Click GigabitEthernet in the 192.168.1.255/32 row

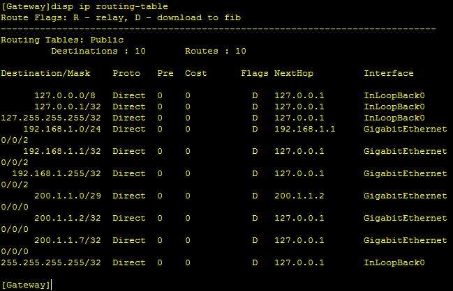click(406, 173)
